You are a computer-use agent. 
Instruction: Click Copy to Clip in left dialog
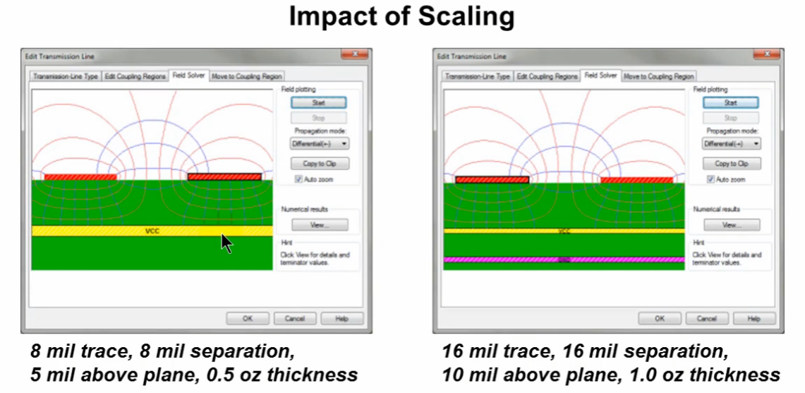click(x=319, y=164)
